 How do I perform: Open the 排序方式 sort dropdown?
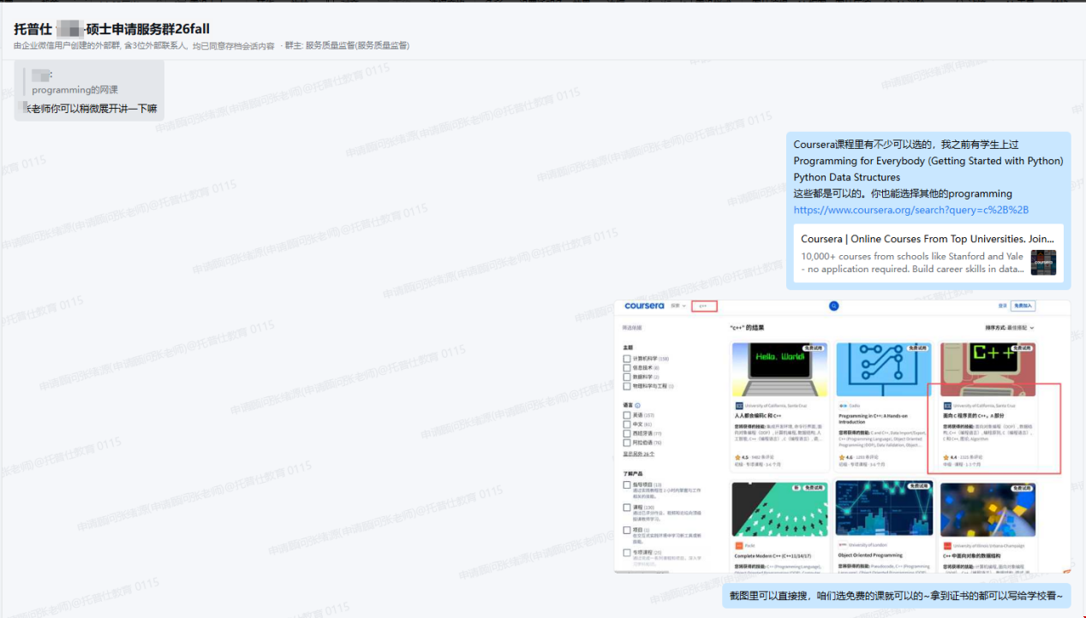(x=1010, y=328)
